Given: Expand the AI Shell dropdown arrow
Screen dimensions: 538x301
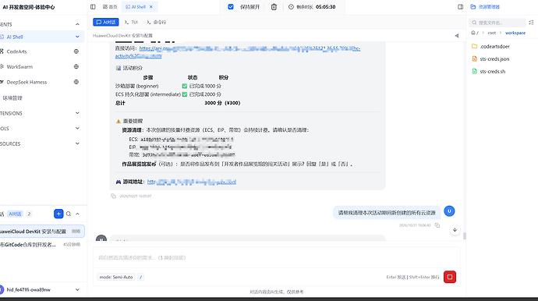Looking at the screenshot, I should point(77,37).
